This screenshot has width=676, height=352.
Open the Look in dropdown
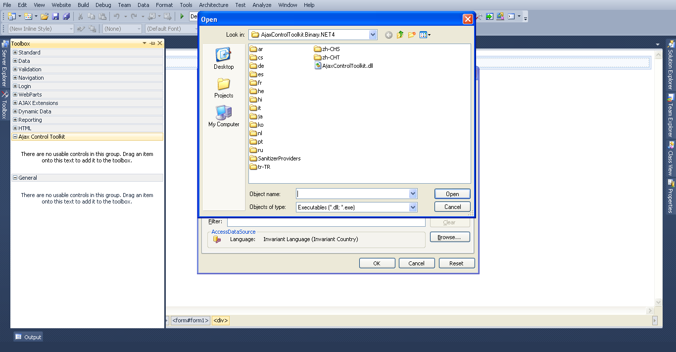point(374,35)
